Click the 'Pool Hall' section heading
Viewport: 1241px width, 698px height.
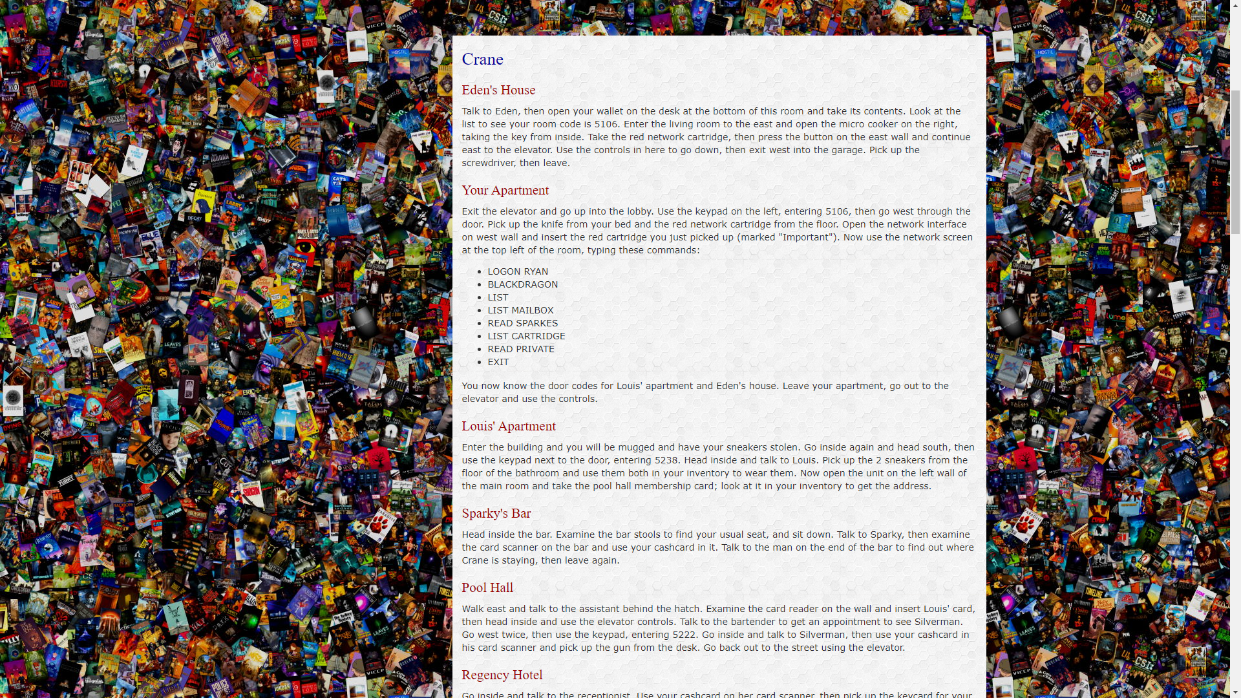pos(487,587)
